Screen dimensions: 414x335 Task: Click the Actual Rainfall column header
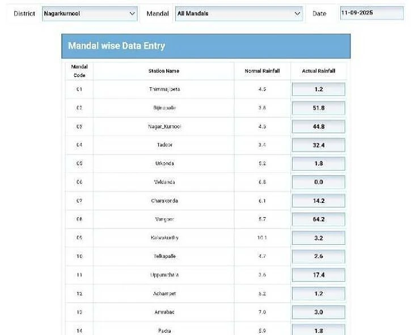tap(318, 71)
